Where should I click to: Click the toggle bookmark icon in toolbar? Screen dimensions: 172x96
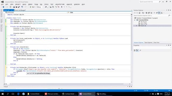click(x=62, y=7)
